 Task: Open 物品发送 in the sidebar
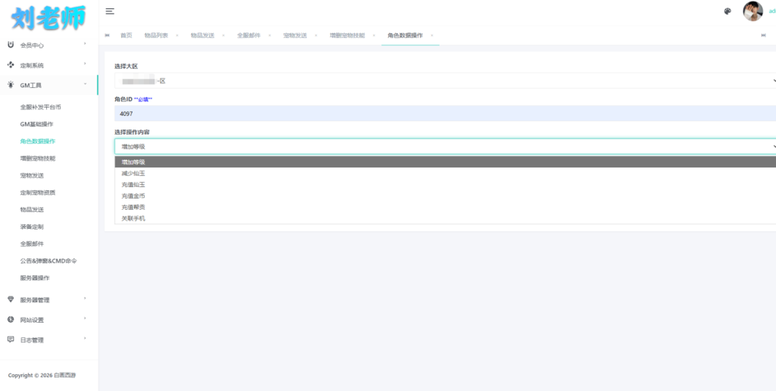coord(32,209)
